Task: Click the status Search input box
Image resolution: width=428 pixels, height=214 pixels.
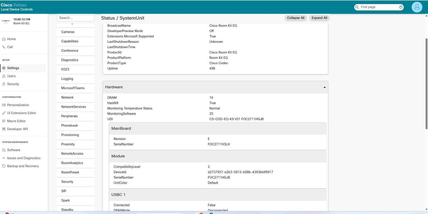Action: click(x=75, y=18)
